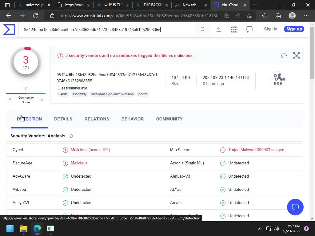Image resolution: width=315 pixels, height=236 pixels.
Task: Click the Trojan.Malware.300983.susgen result
Action: pos(256,150)
